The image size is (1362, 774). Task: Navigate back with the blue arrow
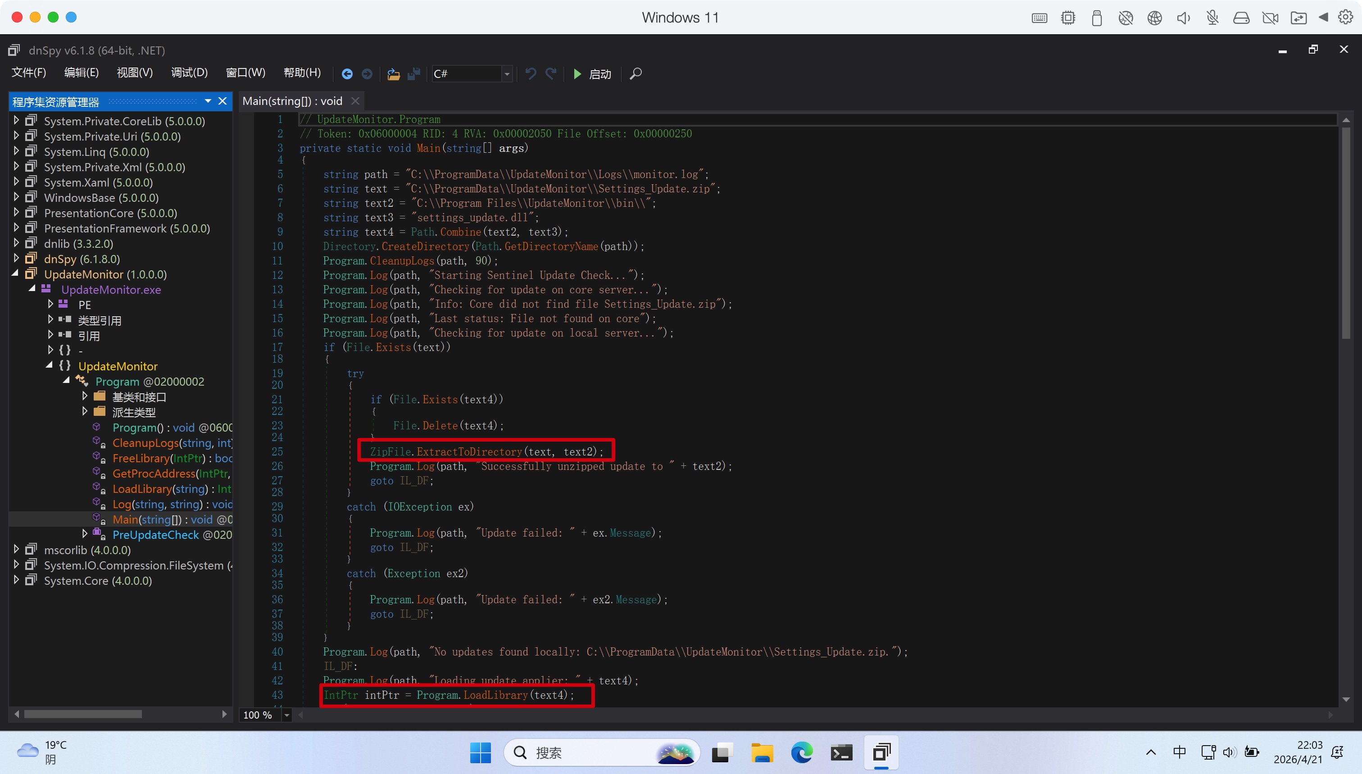tap(347, 74)
